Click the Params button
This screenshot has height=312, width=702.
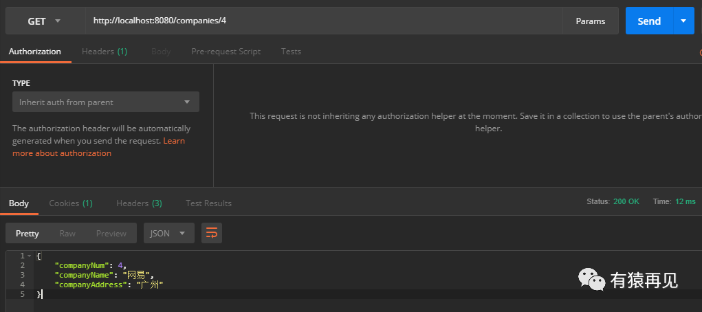(x=590, y=21)
